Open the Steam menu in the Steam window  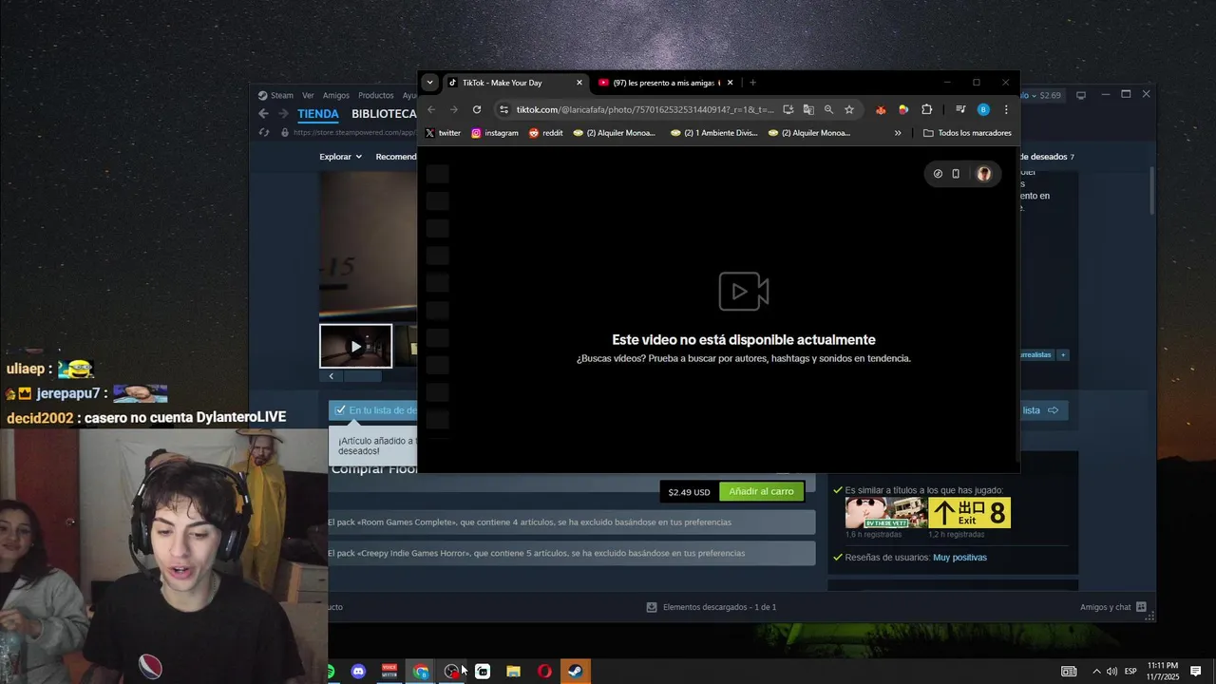[x=275, y=95]
